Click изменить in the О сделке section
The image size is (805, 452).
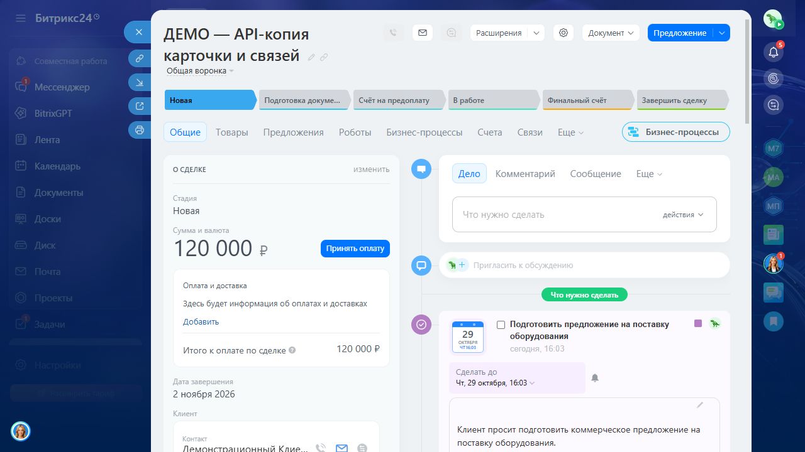tap(371, 169)
